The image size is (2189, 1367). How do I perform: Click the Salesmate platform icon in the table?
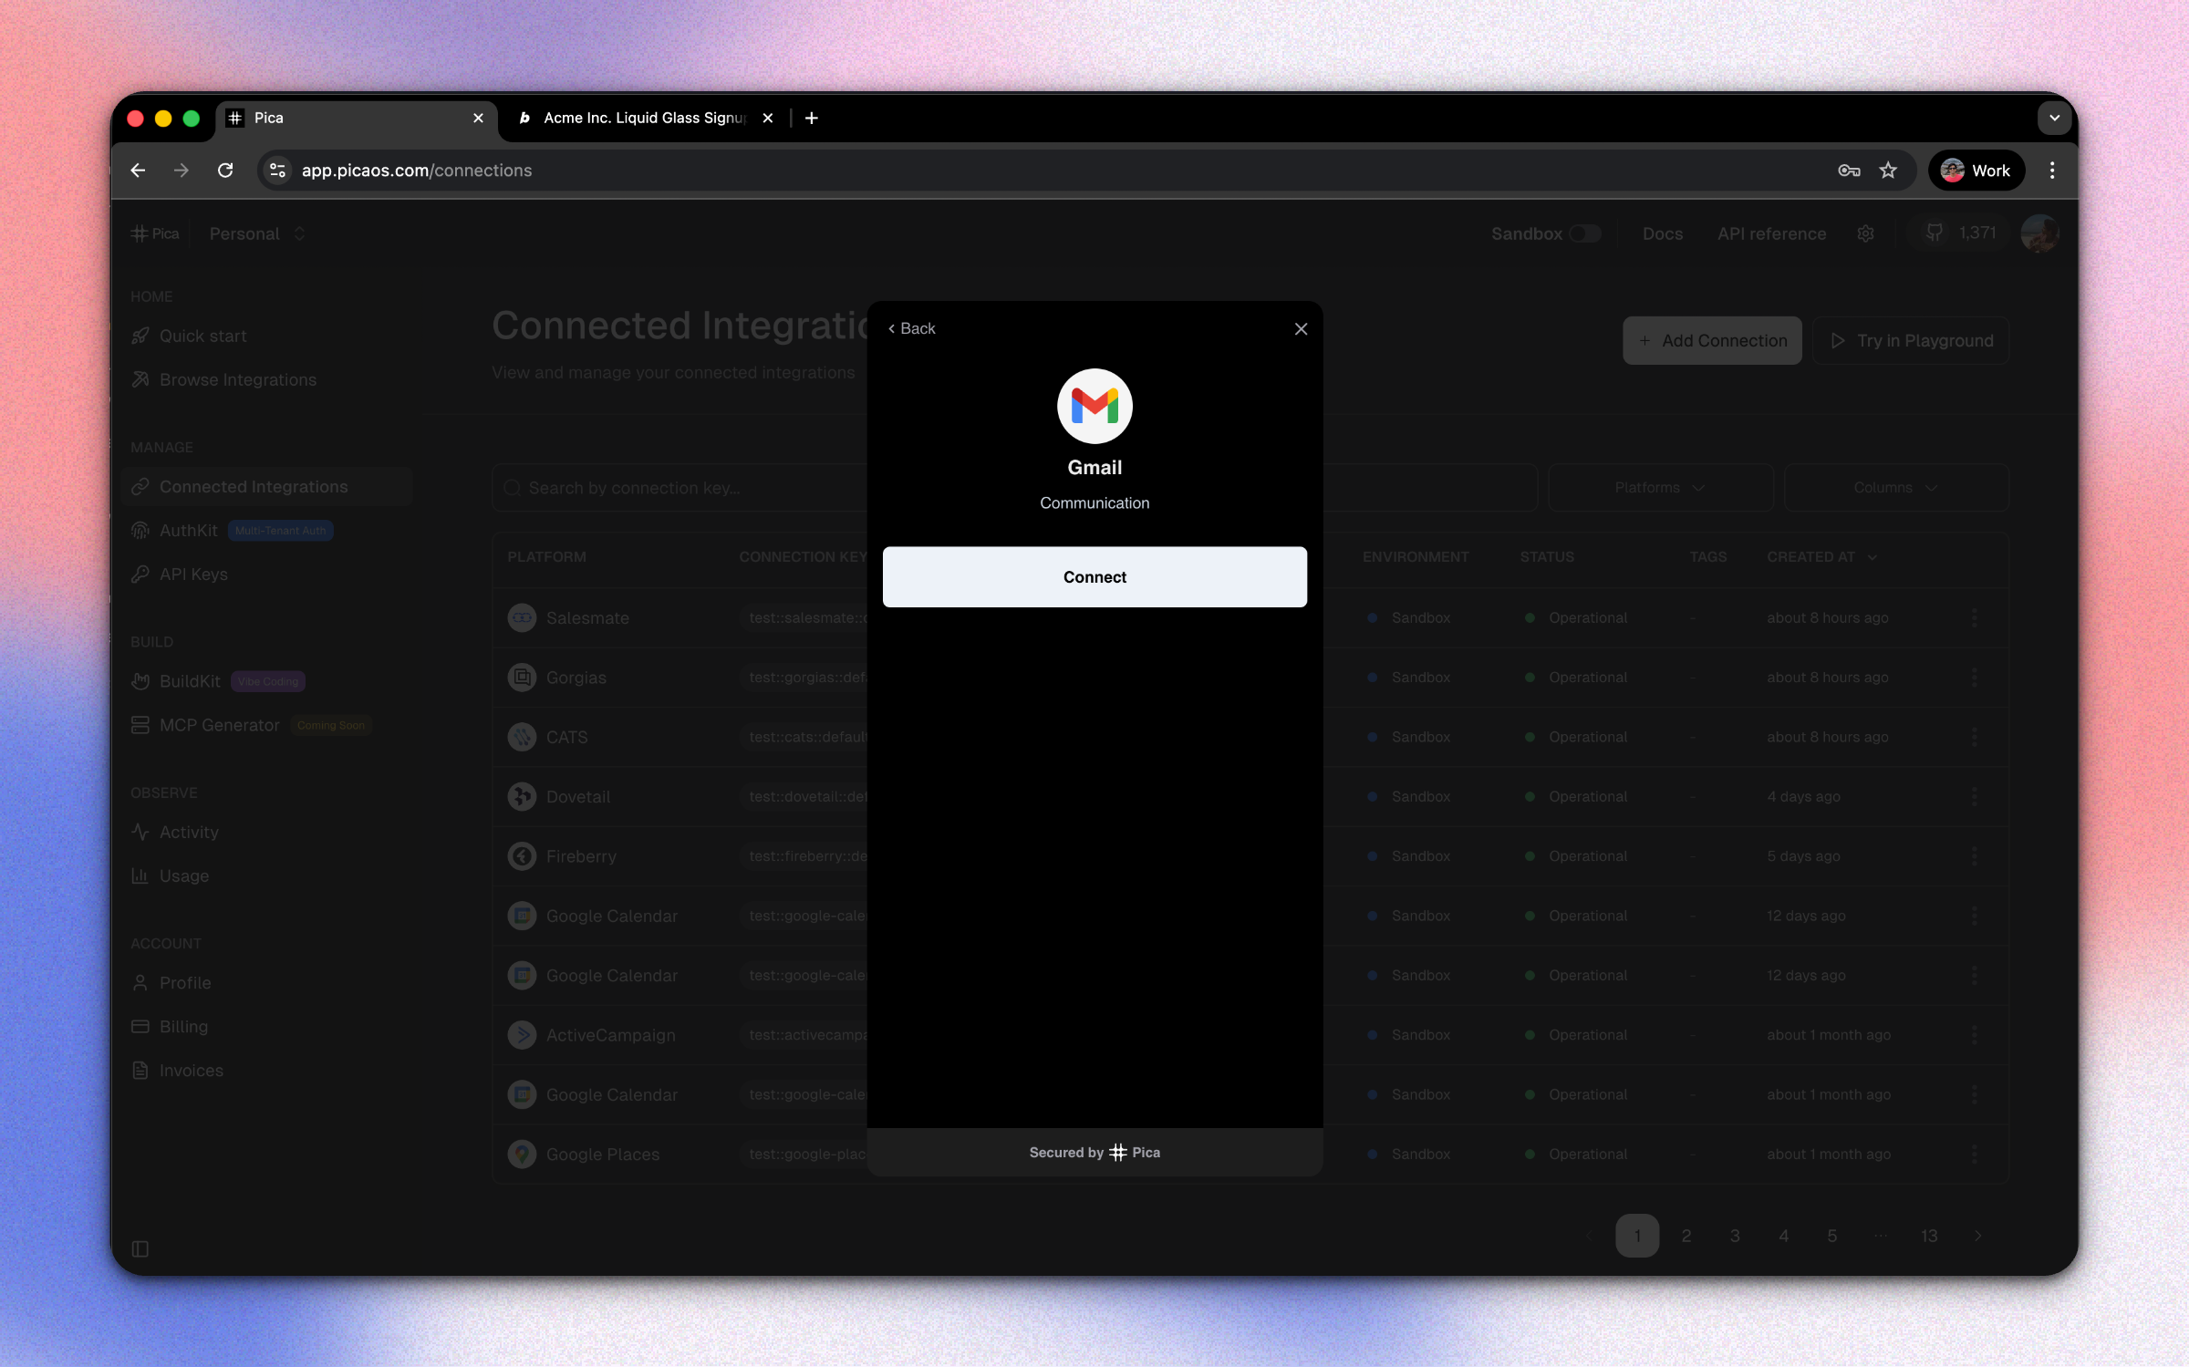[521, 617]
